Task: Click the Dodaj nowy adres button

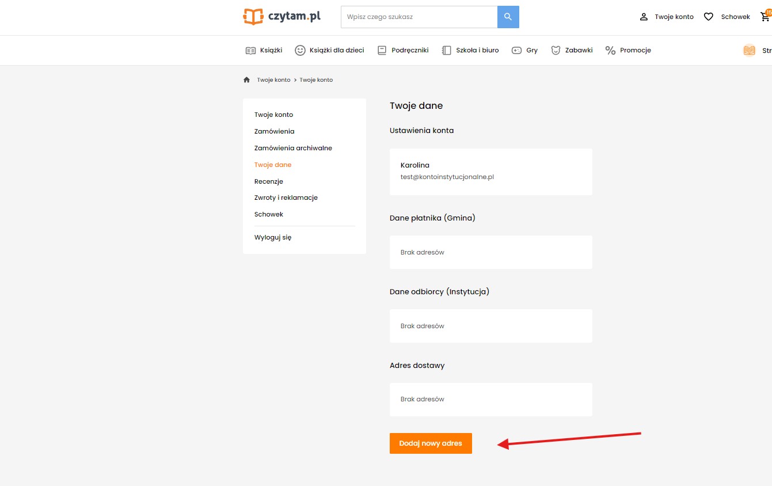Action: [x=431, y=443]
